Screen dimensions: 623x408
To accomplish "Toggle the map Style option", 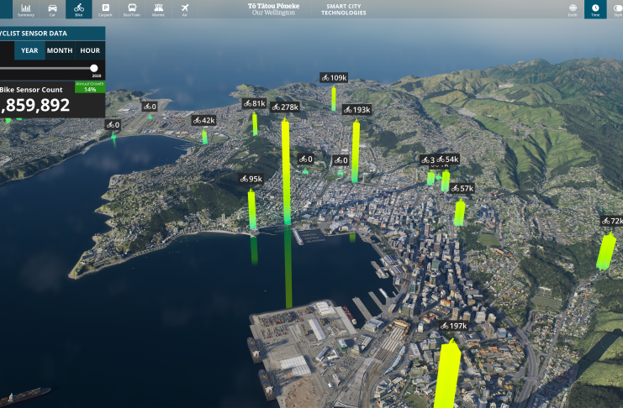I will pos(617,9).
